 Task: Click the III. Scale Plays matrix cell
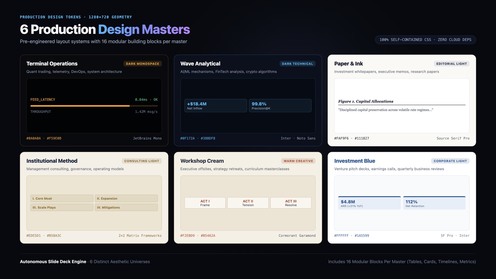[x=62, y=207]
